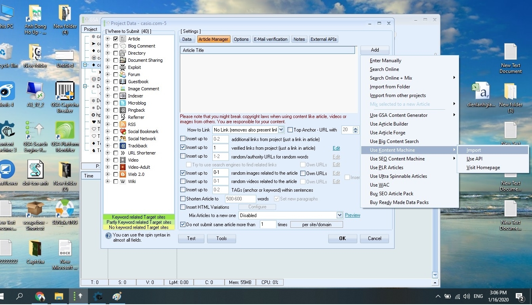This screenshot has height=305, width=532.
Task: Expand the Directory tree node
Action: [x=108, y=53]
